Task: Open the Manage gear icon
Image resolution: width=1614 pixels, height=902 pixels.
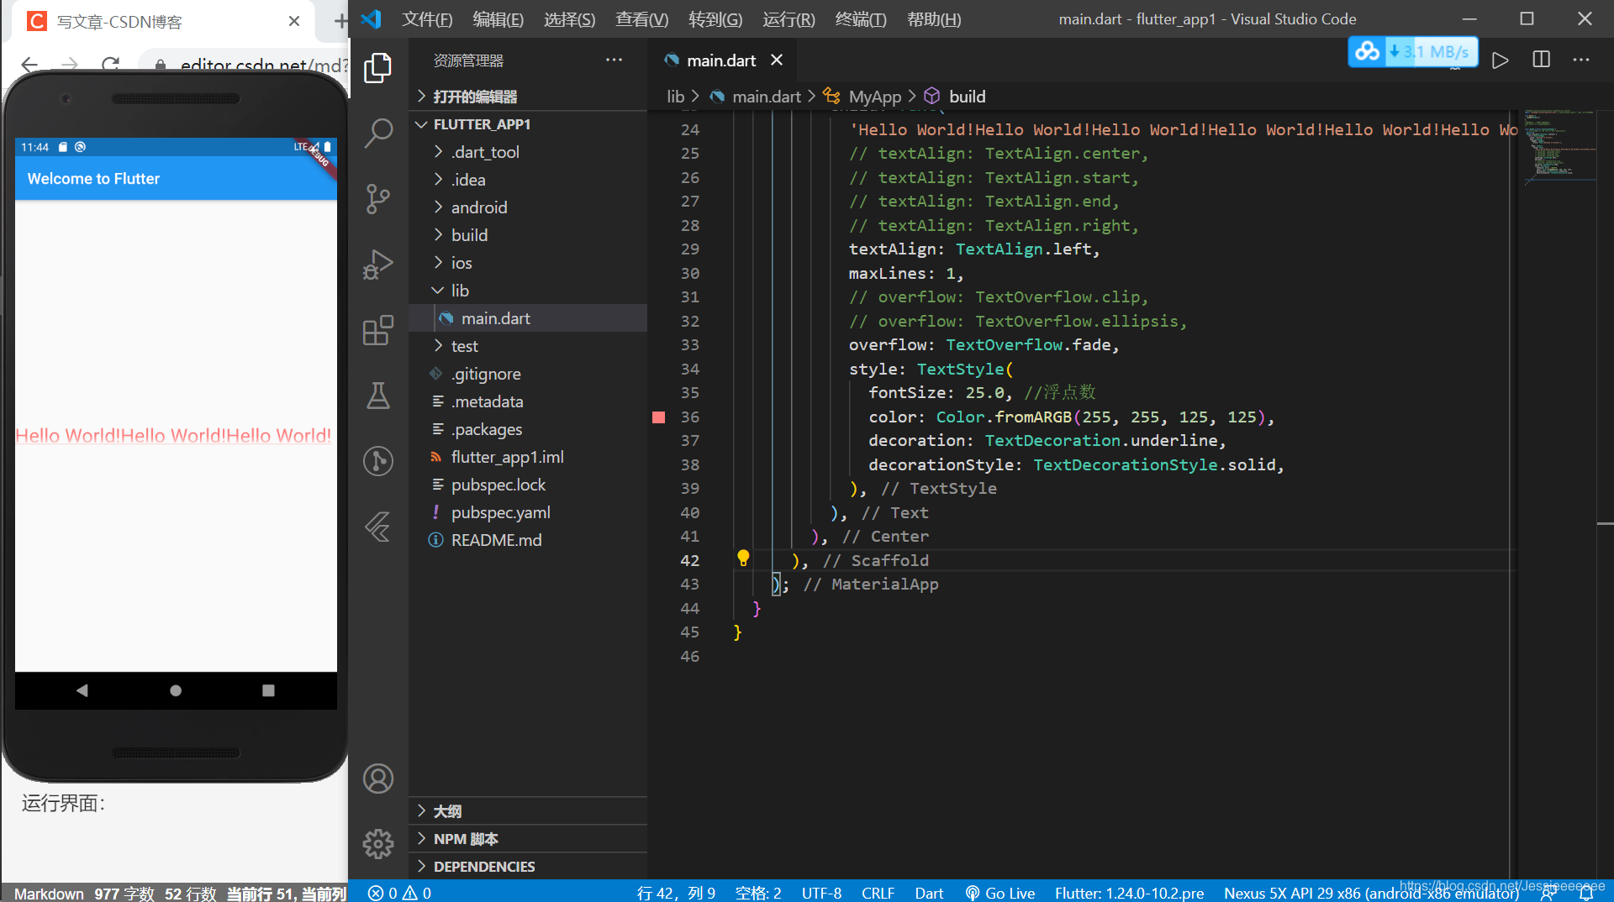Action: (x=378, y=843)
